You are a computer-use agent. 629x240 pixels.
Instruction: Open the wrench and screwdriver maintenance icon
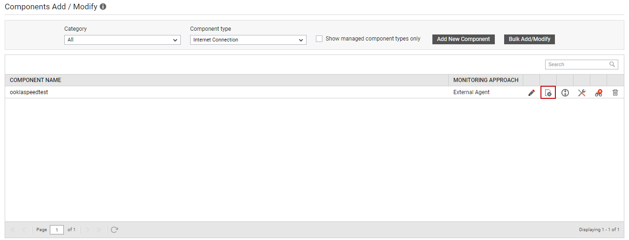tap(582, 93)
